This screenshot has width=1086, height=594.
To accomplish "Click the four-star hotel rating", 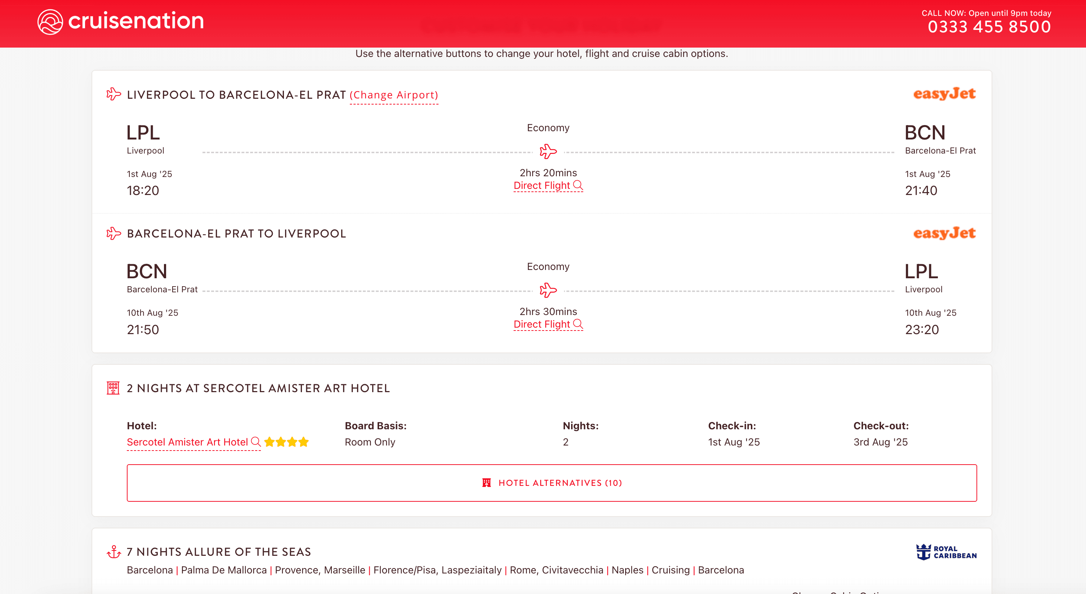I will point(287,442).
